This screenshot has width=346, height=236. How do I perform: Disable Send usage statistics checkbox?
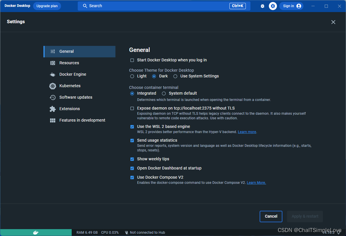tap(132, 141)
